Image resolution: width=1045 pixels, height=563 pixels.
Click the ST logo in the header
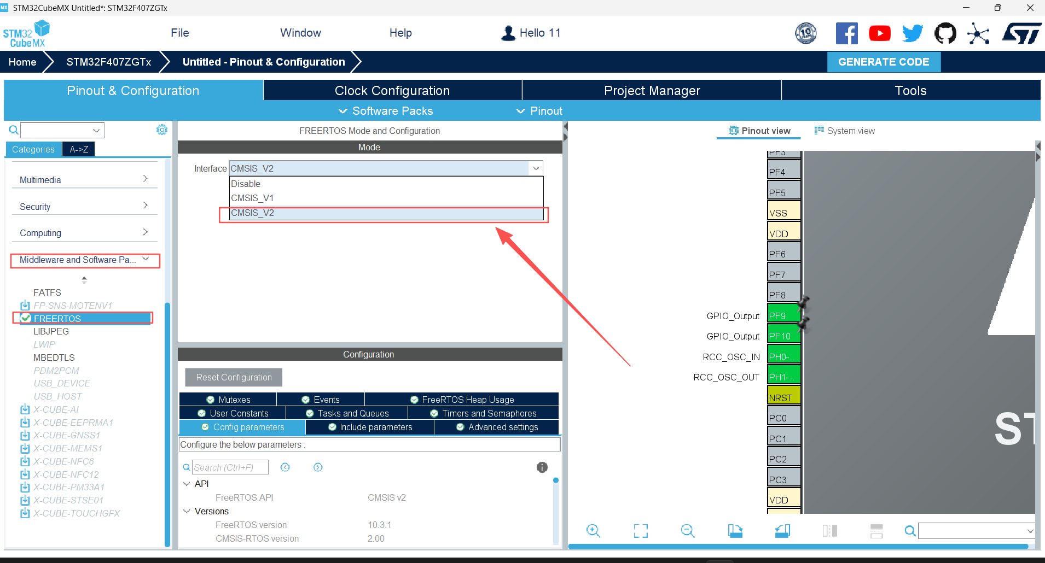tap(1021, 33)
